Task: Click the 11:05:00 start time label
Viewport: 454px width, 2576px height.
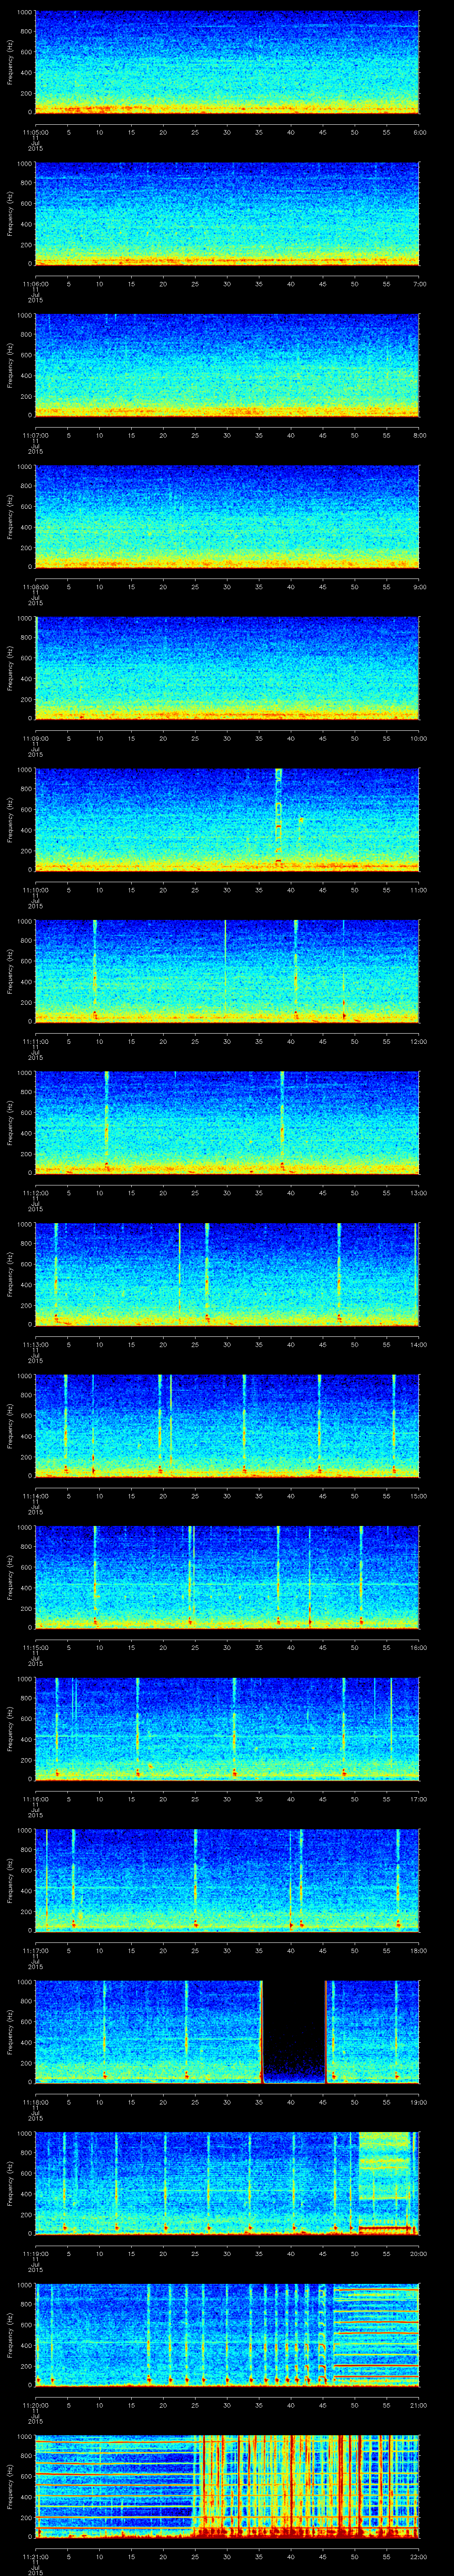Action: (x=35, y=132)
